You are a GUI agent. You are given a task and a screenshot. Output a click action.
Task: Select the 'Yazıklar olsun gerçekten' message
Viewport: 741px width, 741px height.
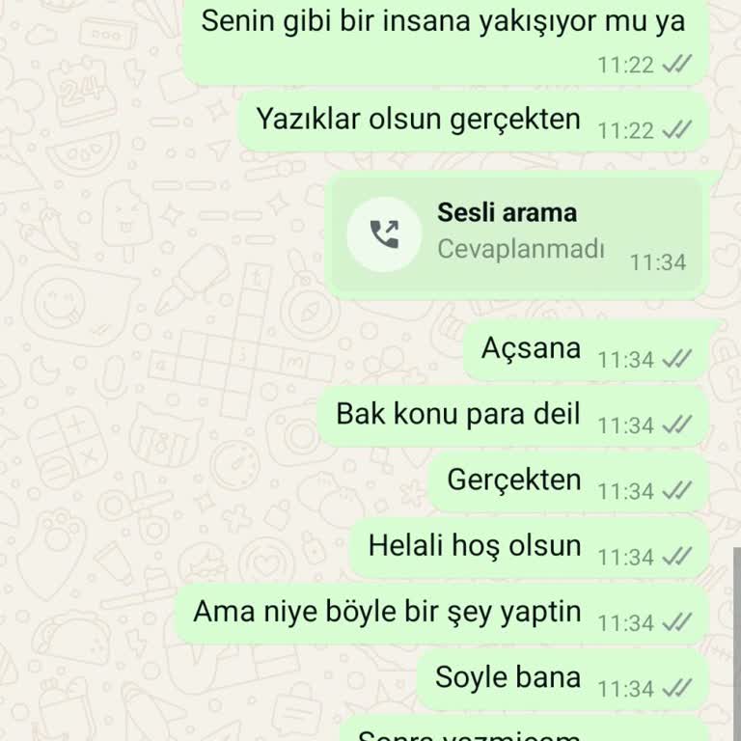click(x=474, y=121)
